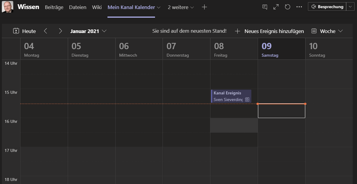
Task: Open the Kanal Ereignis calendar event
Action: 231,96
